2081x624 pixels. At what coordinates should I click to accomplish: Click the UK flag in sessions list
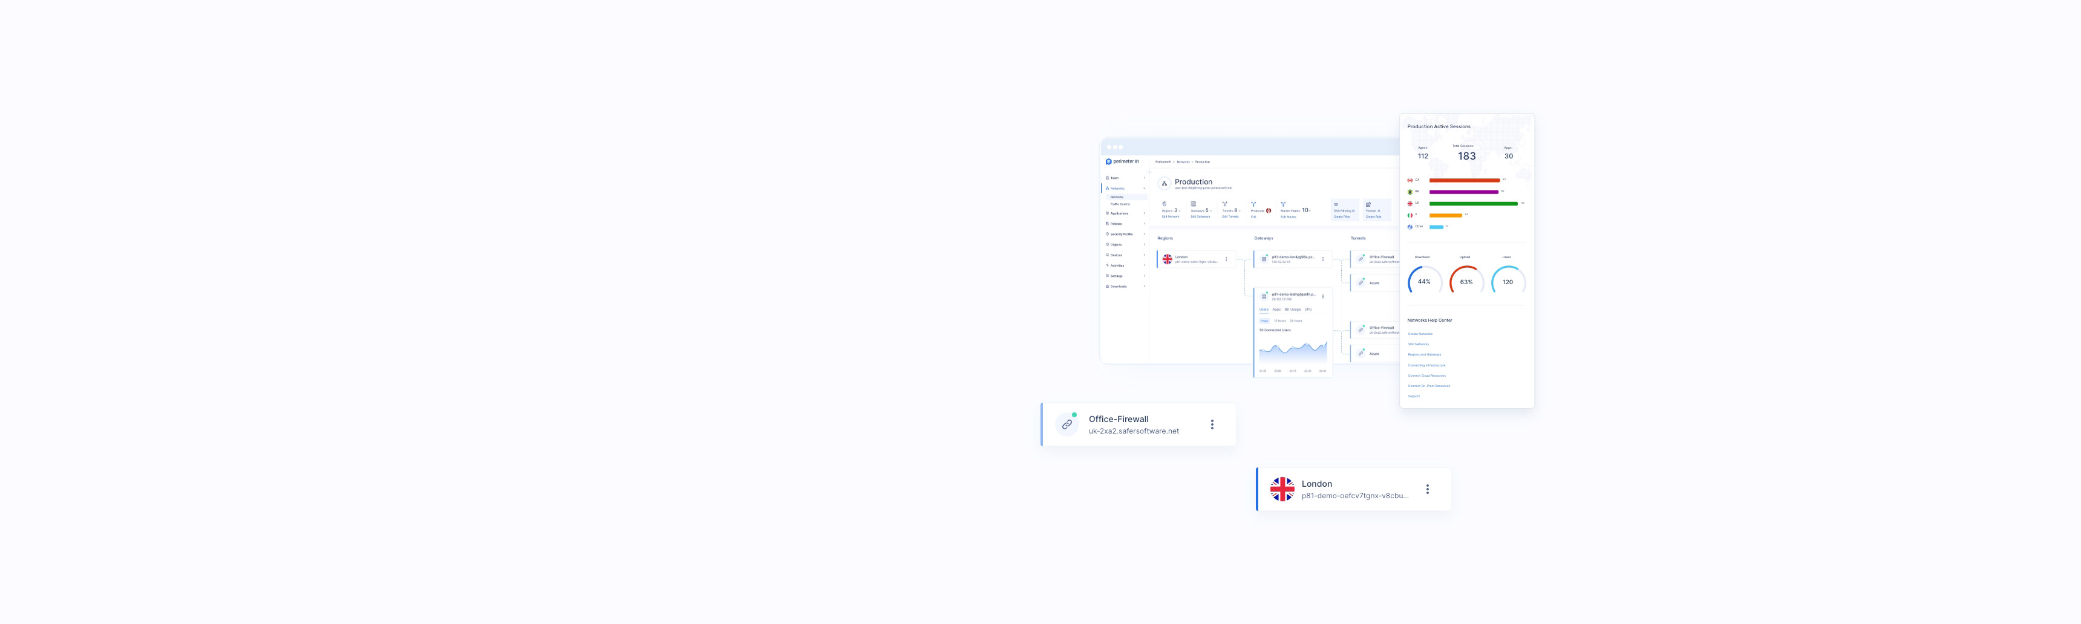point(1410,203)
